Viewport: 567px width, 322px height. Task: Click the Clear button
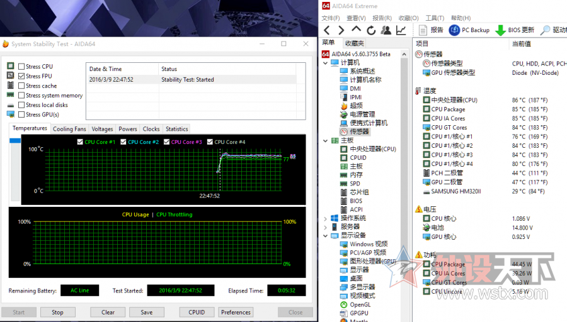point(108,313)
